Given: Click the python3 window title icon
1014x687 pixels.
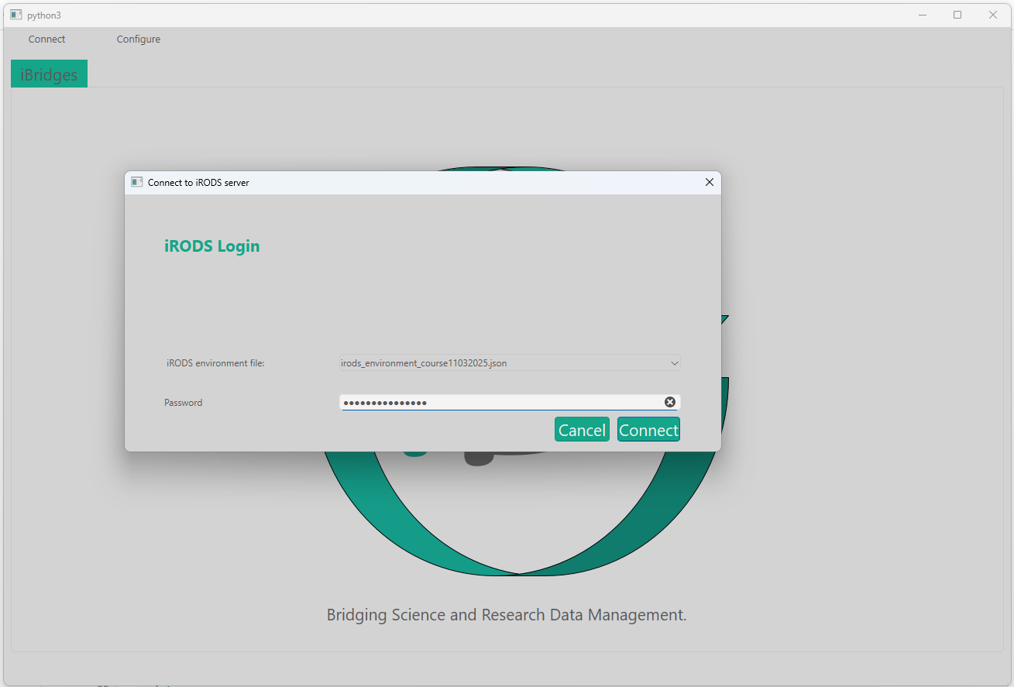Looking at the screenshot, I should 16,15.
